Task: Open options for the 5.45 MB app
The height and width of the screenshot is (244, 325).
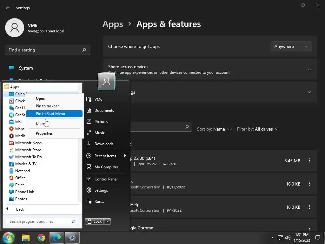Action: 309,160
